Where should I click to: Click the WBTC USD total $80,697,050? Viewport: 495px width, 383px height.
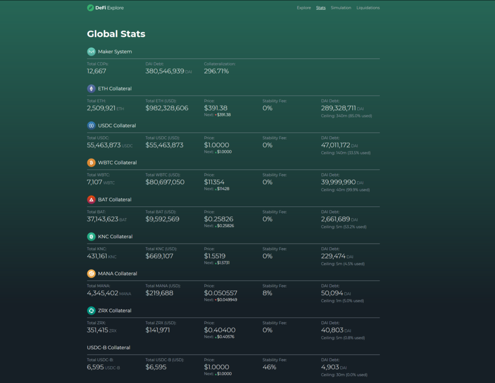pyautogui.click(x=165, y=182)
